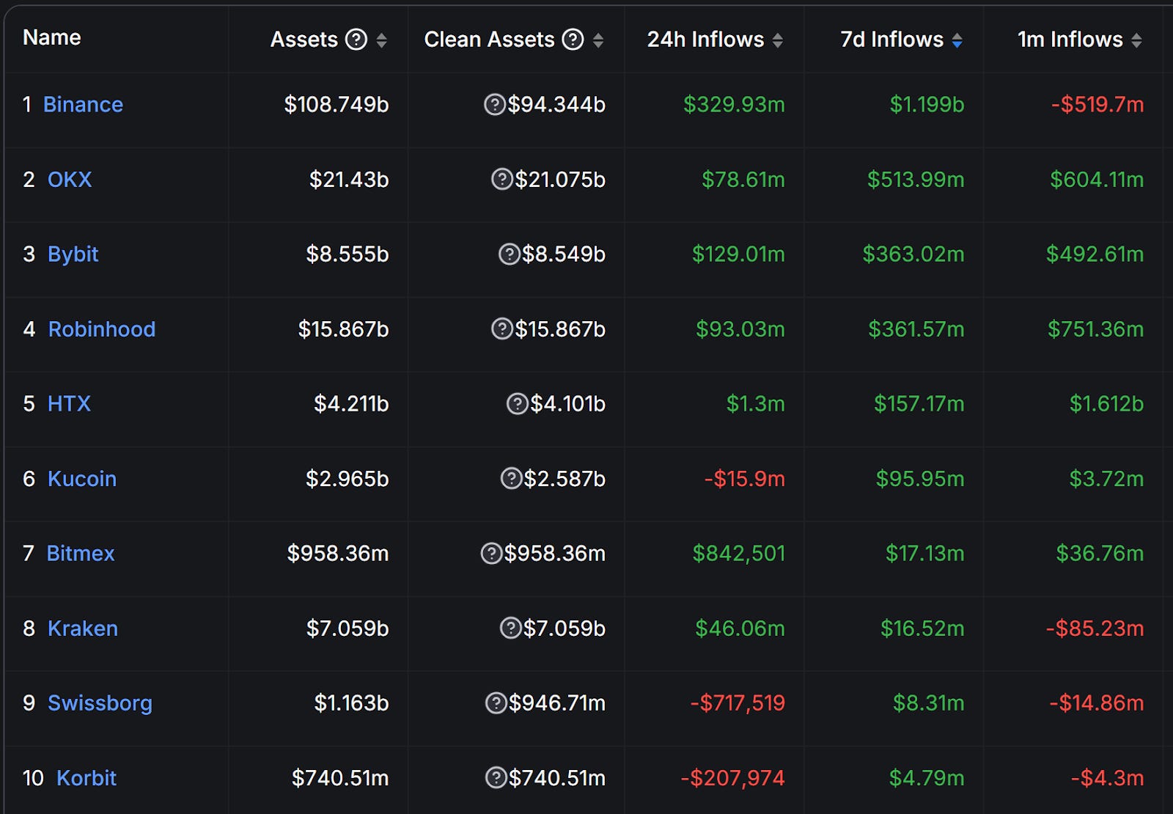Click help icon beside Kucoin clean assets
The height and width of the screenshot is (814, 1173).
pos(511,478)
